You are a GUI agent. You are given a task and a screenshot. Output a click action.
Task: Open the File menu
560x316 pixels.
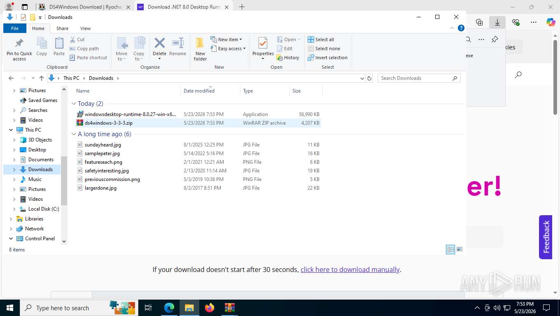click(x=15, y=28)
